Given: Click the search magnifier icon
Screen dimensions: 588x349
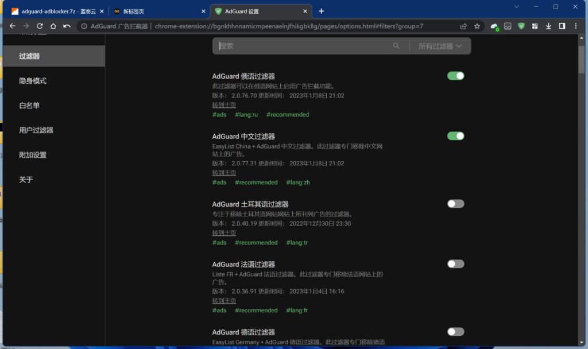Looking at the screenshot, I should (396, 46).
